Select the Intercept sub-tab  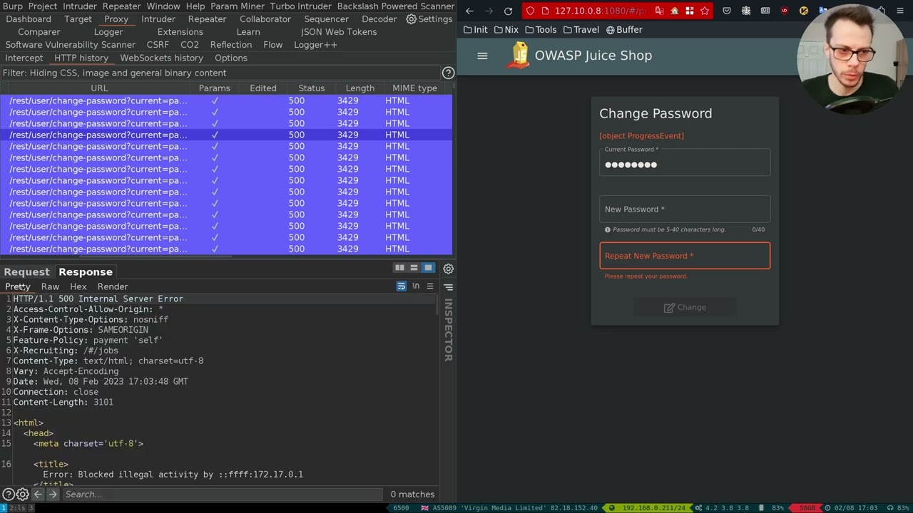(24, 58)
